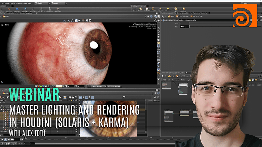The width and height of the screenshot is (262, 147).
Task: Select the Area Light shelf tool
Action: 153,9
